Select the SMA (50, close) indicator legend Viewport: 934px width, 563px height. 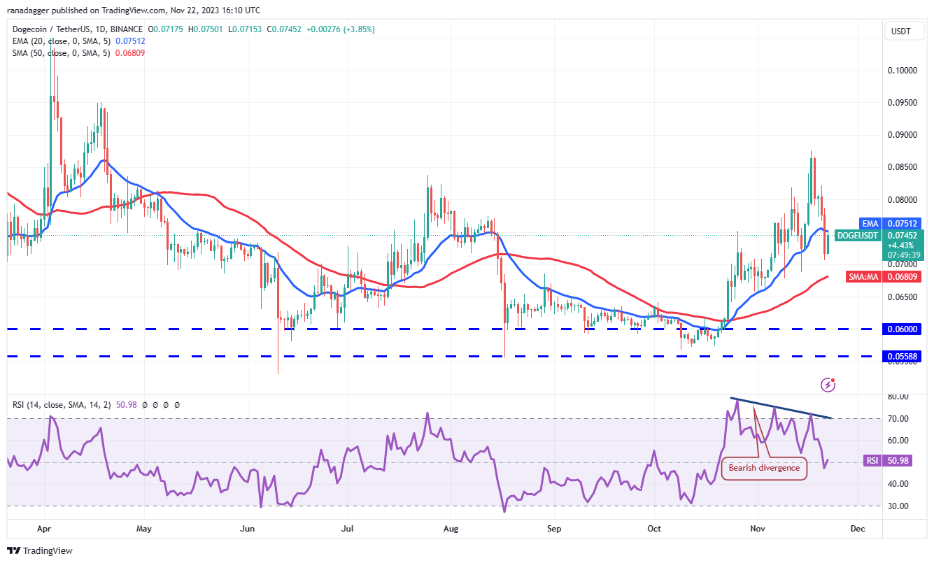click(70, 52)
